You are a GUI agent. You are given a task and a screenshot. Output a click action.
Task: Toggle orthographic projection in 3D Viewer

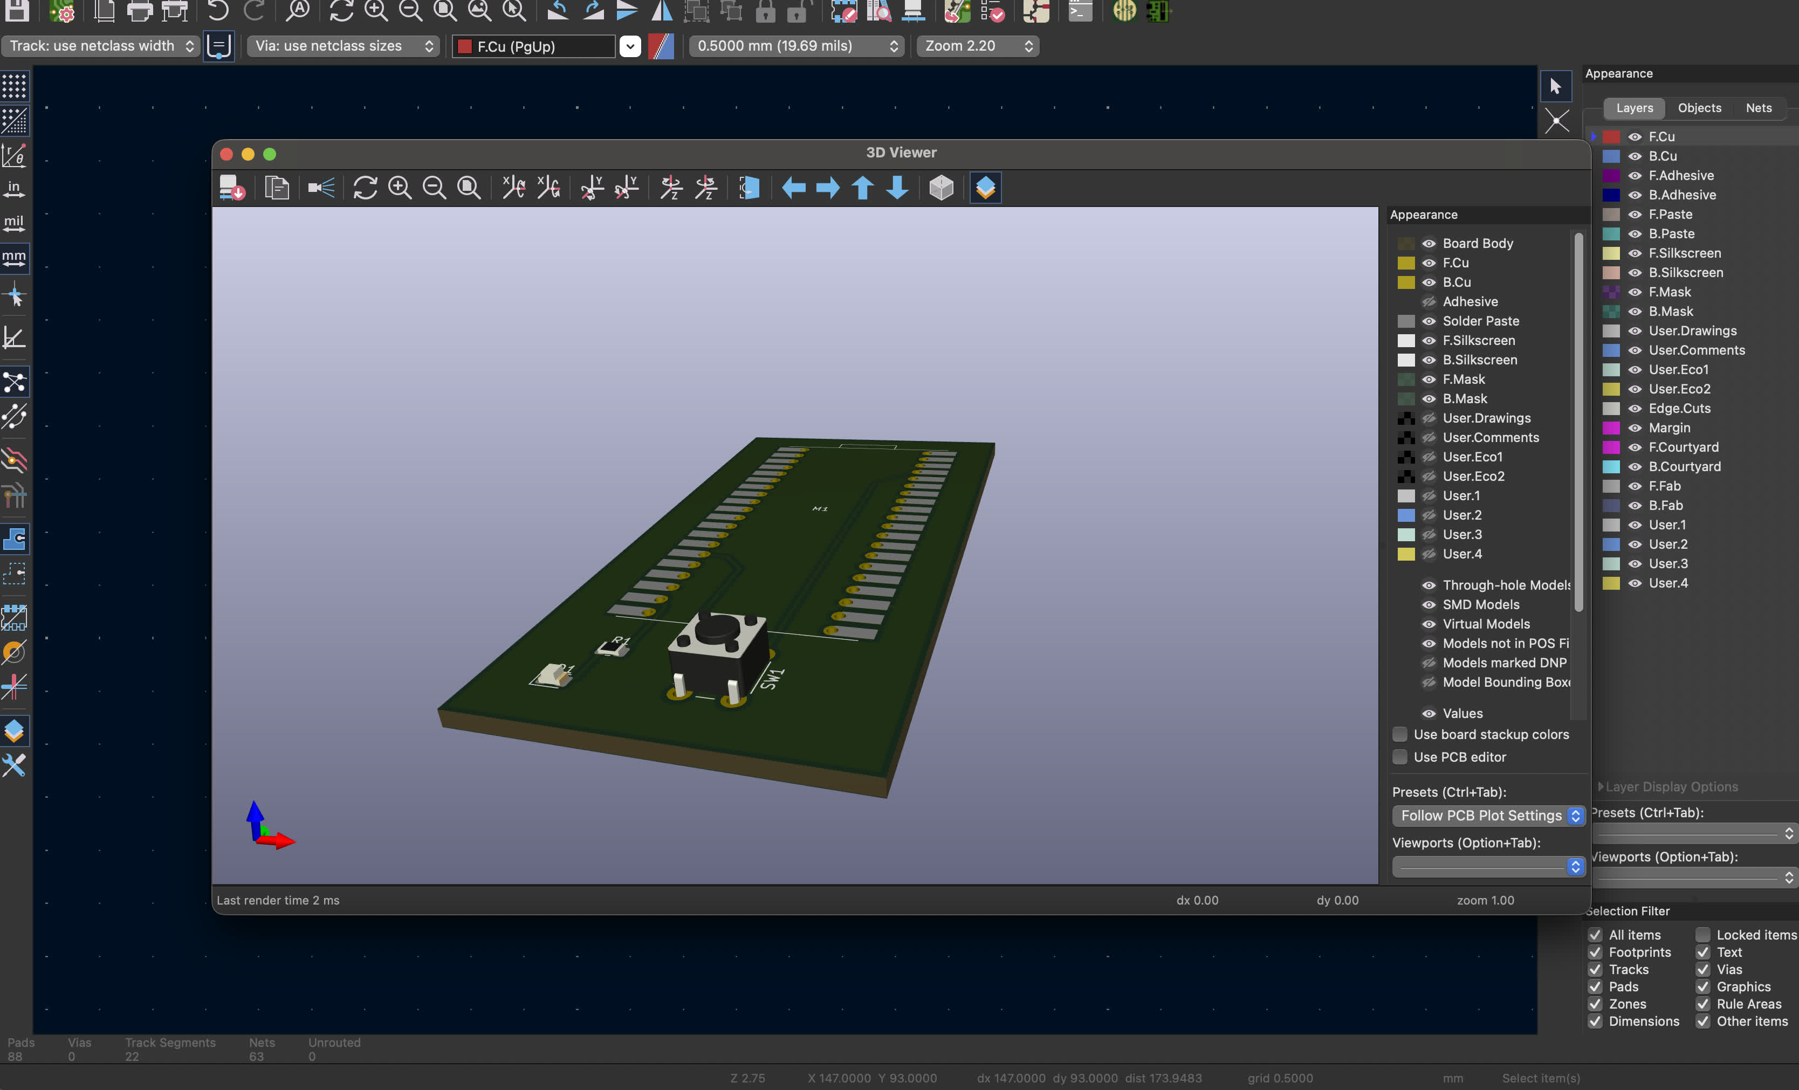click(x=940, y=188)
